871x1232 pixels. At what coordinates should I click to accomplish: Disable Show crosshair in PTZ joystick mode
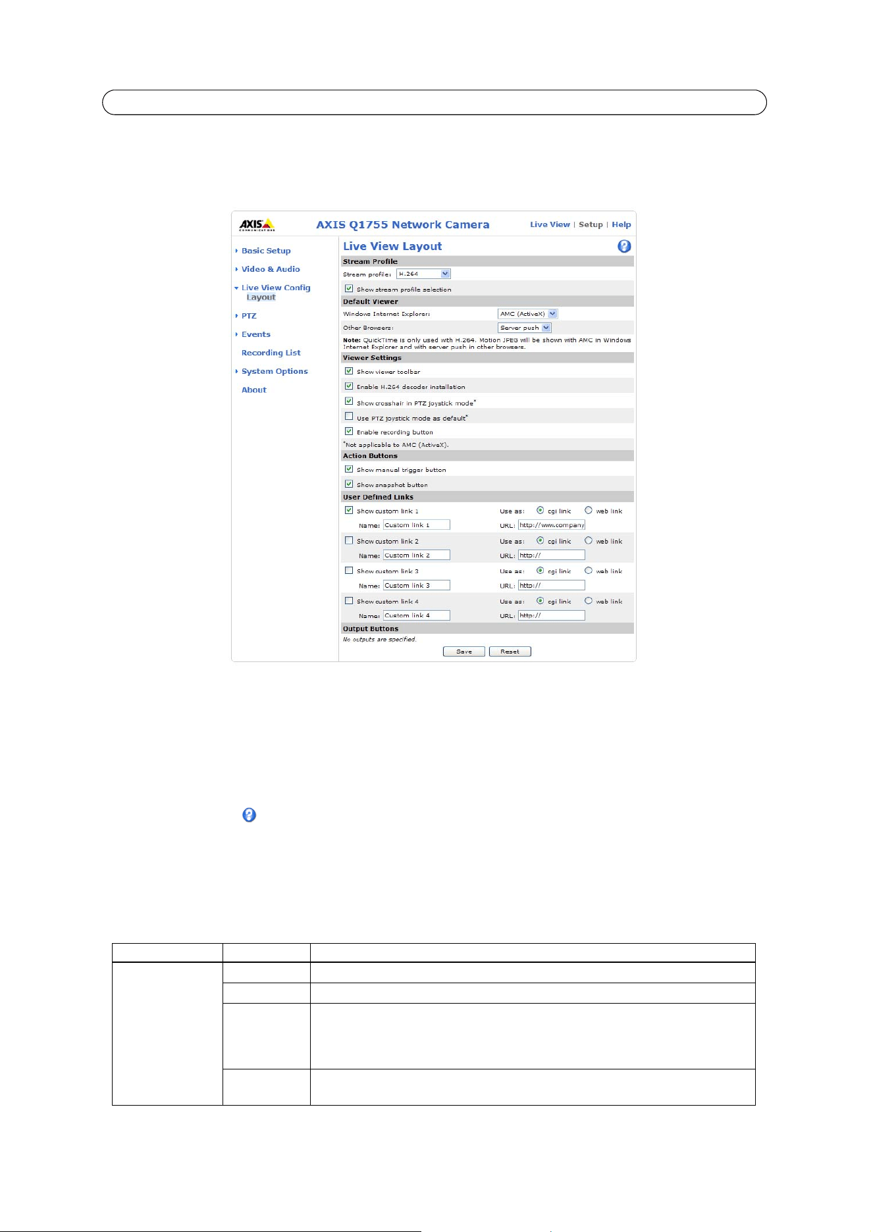[x=349, y=401]
